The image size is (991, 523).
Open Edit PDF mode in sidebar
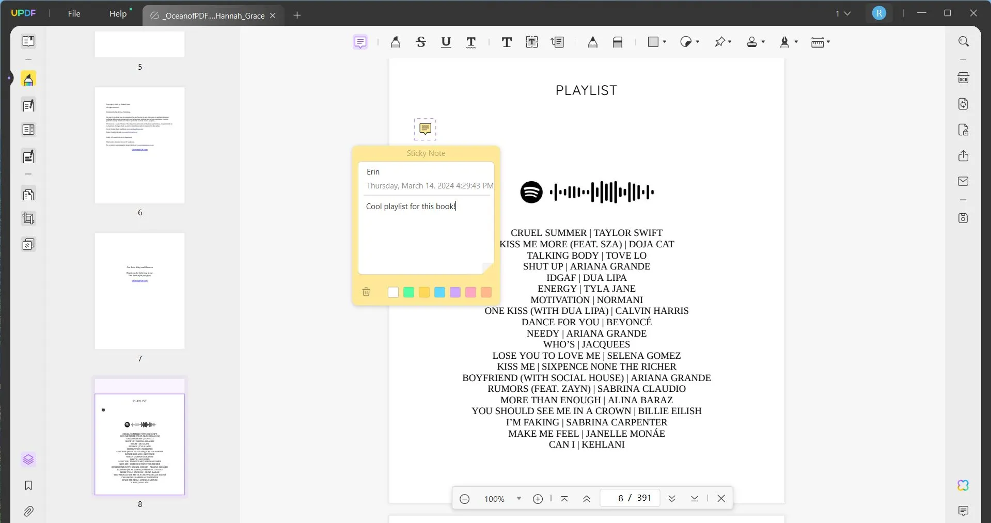click(28, 105)
